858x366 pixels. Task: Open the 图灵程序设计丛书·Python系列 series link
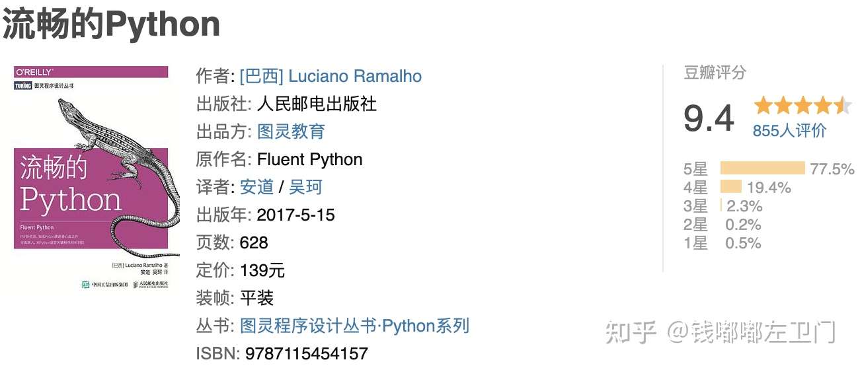point(354,326)
